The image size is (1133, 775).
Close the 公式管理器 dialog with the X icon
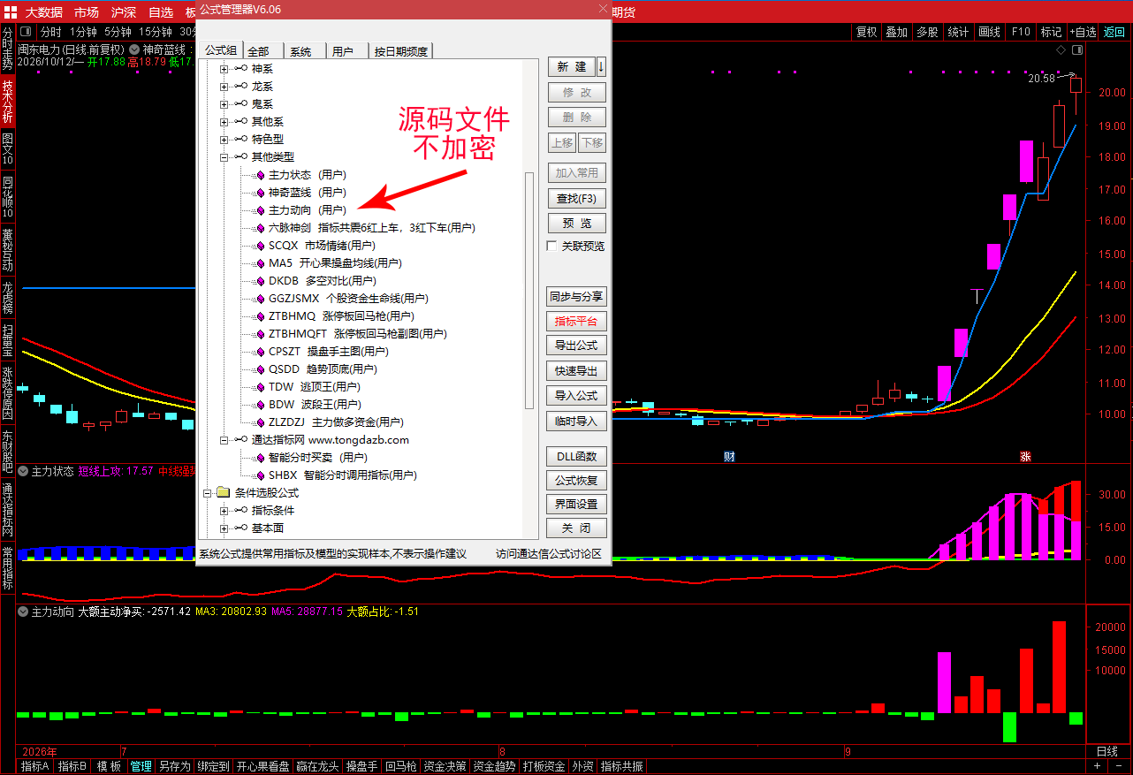[602, 9]
